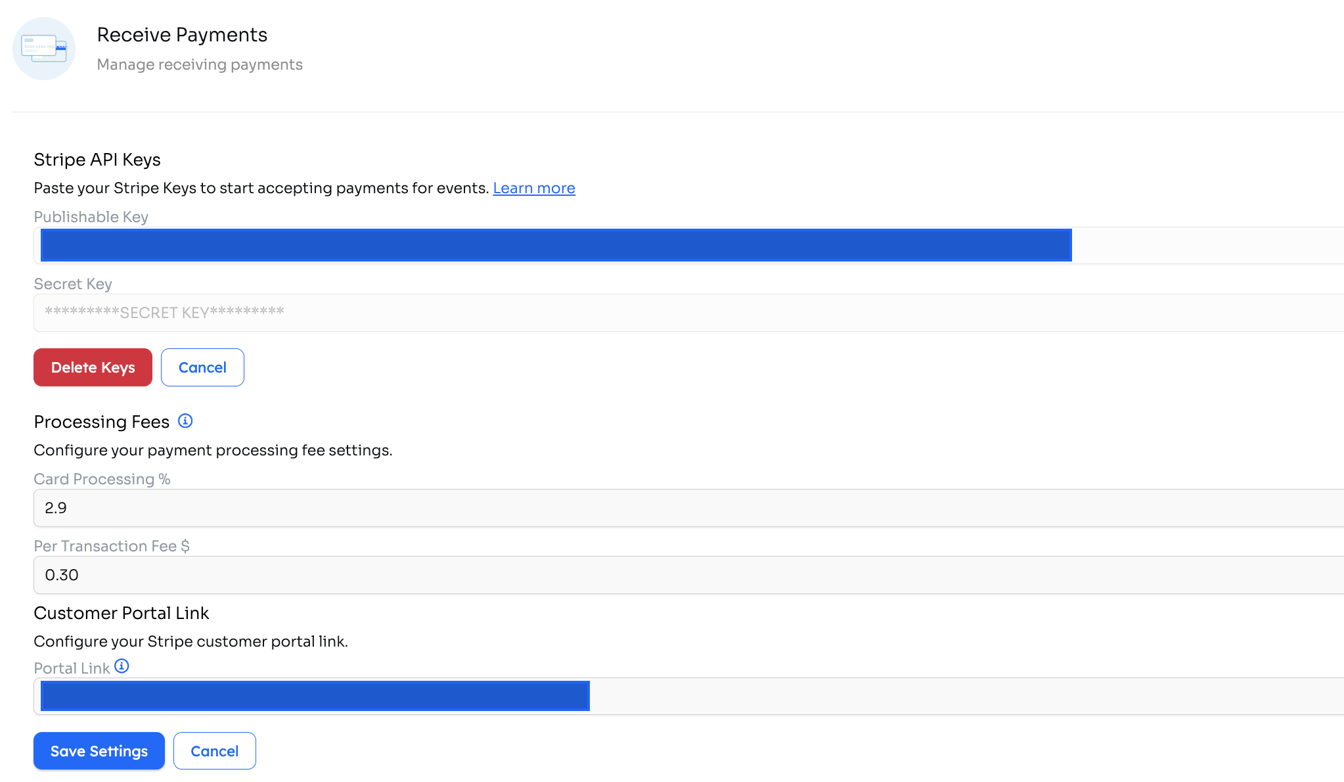Click the Per Transaction Fee field

pos(688,575)
